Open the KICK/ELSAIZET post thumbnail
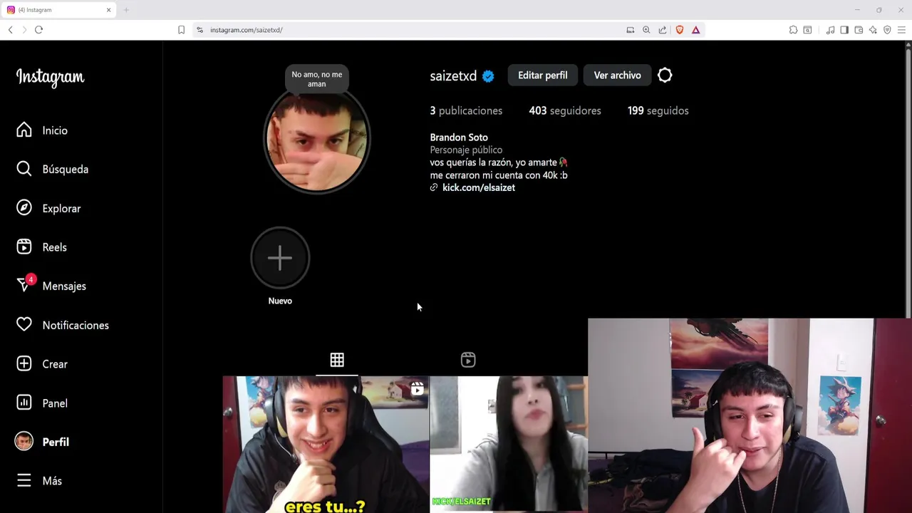Viewport: 912px width, 513px height. pyautogui.click(x=509, y=445)
